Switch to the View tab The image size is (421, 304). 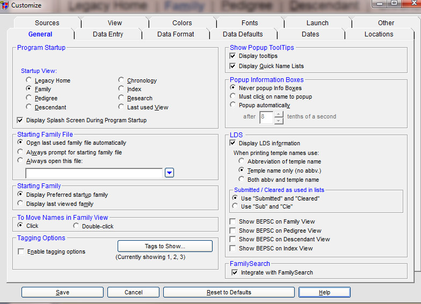tap(115, 23)
